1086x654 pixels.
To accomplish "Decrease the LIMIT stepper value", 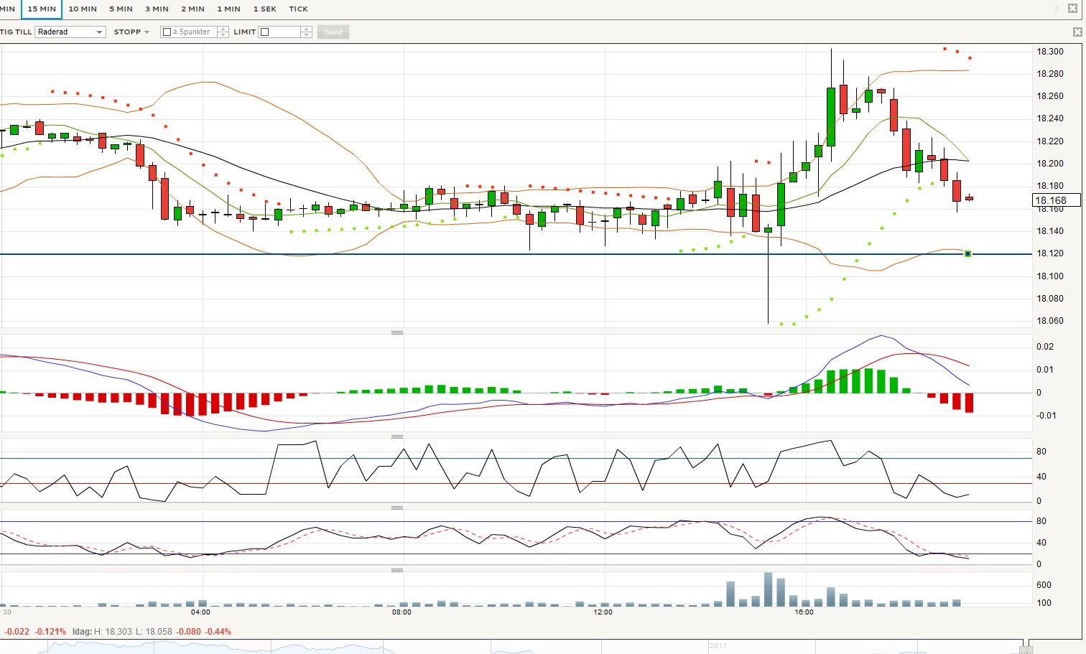I will click(x=307, y=35).
